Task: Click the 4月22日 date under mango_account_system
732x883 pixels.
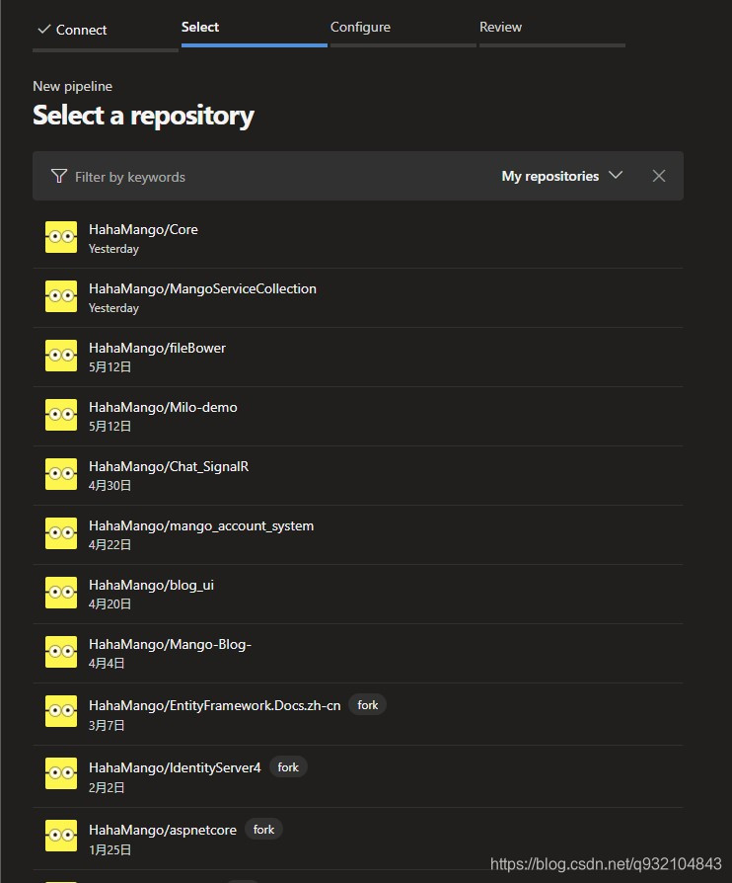Action: [x=110, y=544]
